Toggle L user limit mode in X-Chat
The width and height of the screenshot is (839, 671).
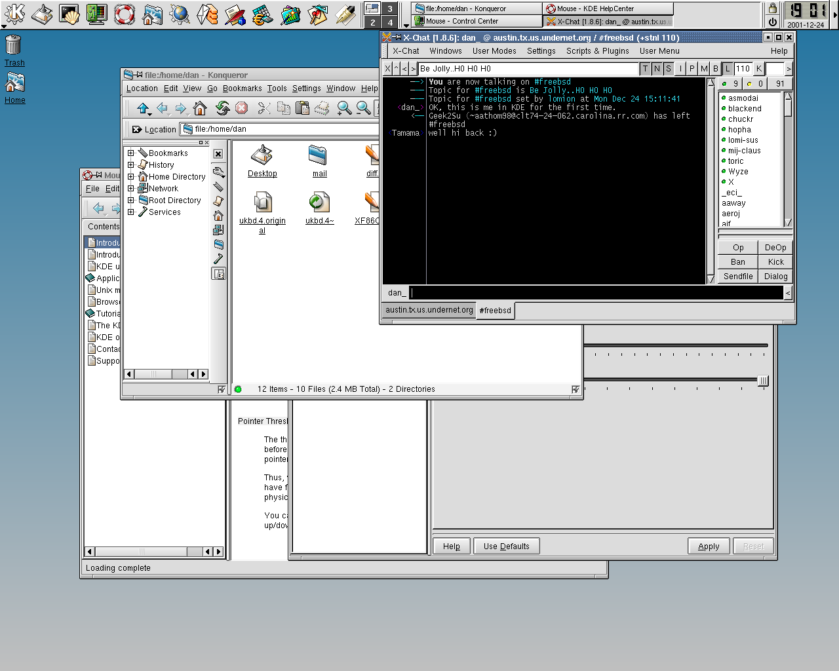[x=728, y=68]
